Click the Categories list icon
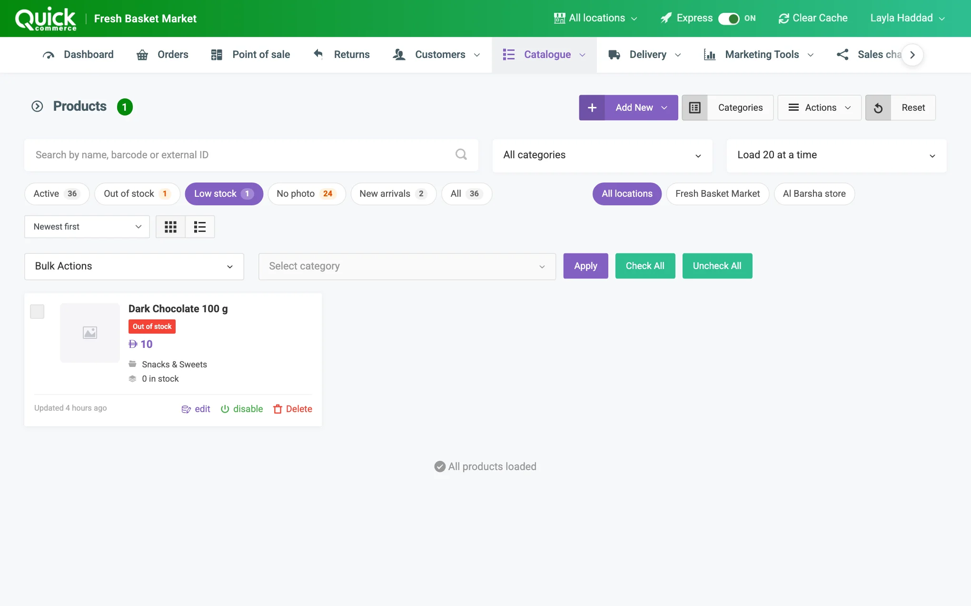 (x=694, y=108)
